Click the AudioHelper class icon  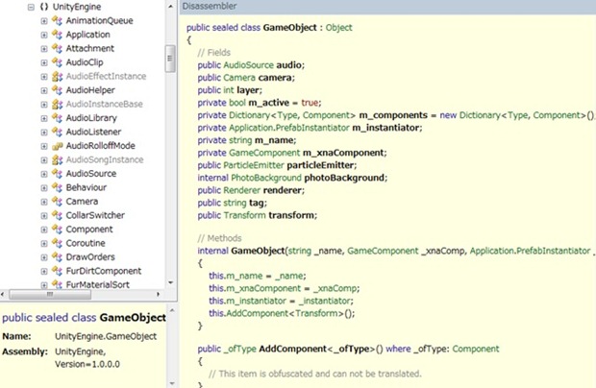tap(57, 90)
